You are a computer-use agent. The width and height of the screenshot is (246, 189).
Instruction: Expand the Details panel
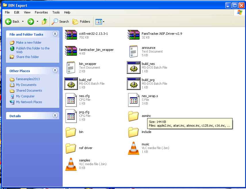point(55,115)
